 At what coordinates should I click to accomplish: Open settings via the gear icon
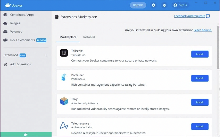[154, 5]
